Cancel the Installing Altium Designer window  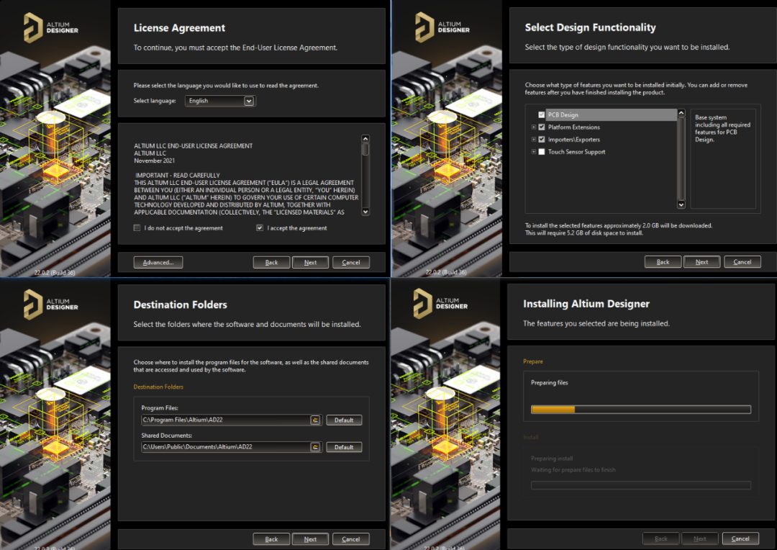740,538
